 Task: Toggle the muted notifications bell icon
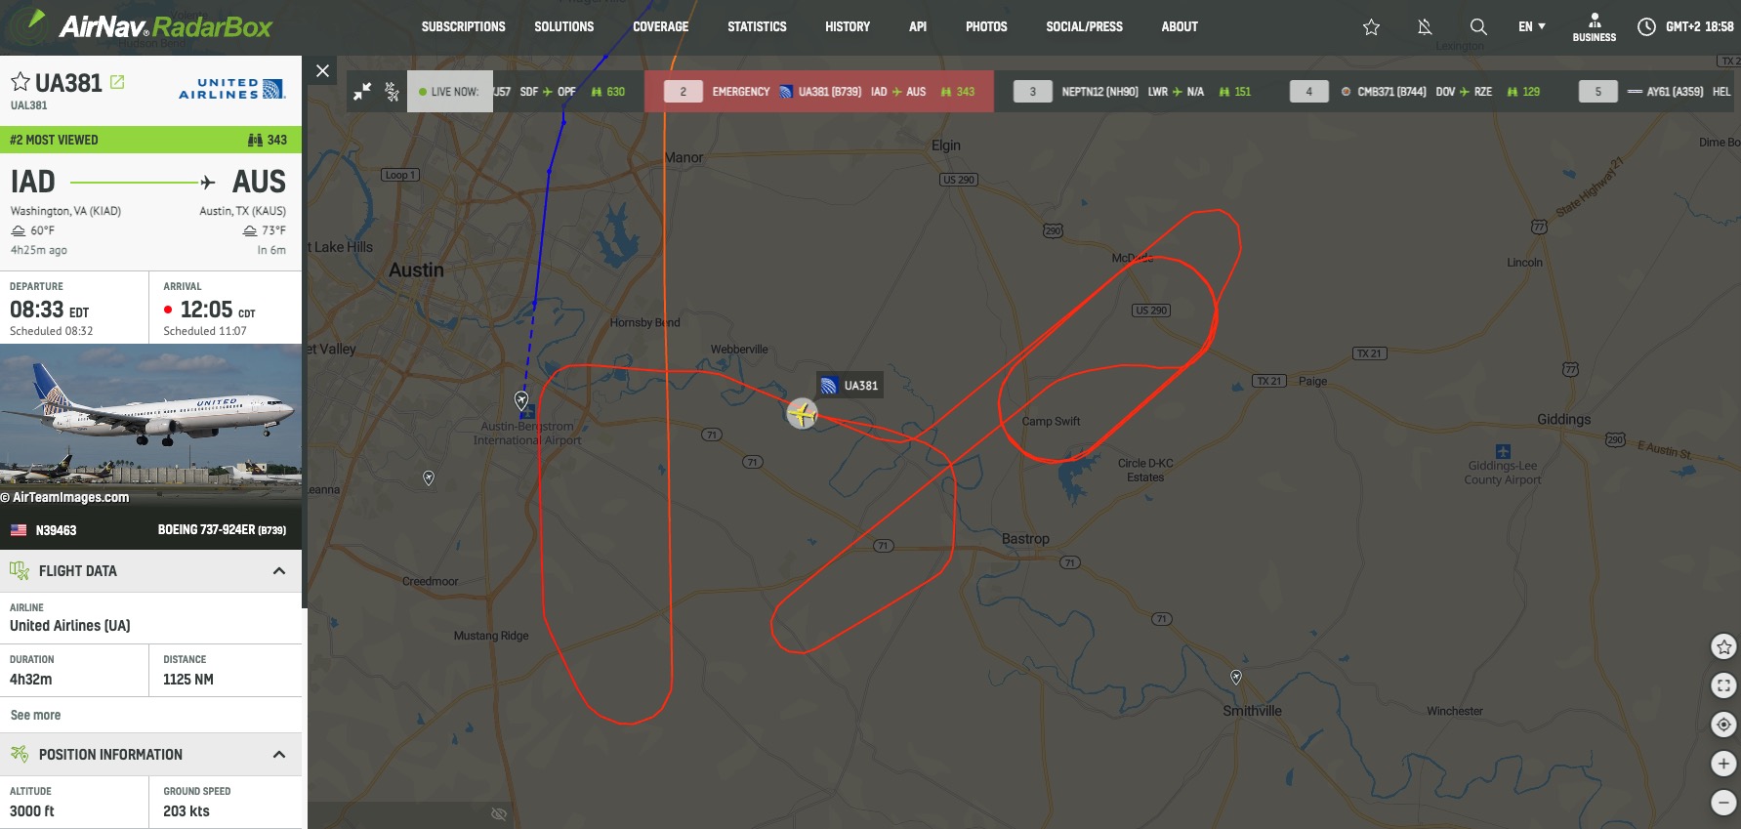pyautogui.click(x=1425, y=26)
